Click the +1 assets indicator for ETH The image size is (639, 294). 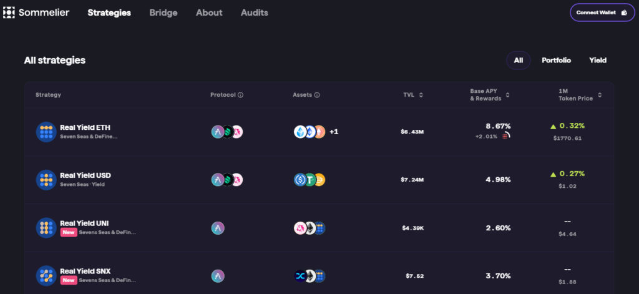tap(334, 132)
